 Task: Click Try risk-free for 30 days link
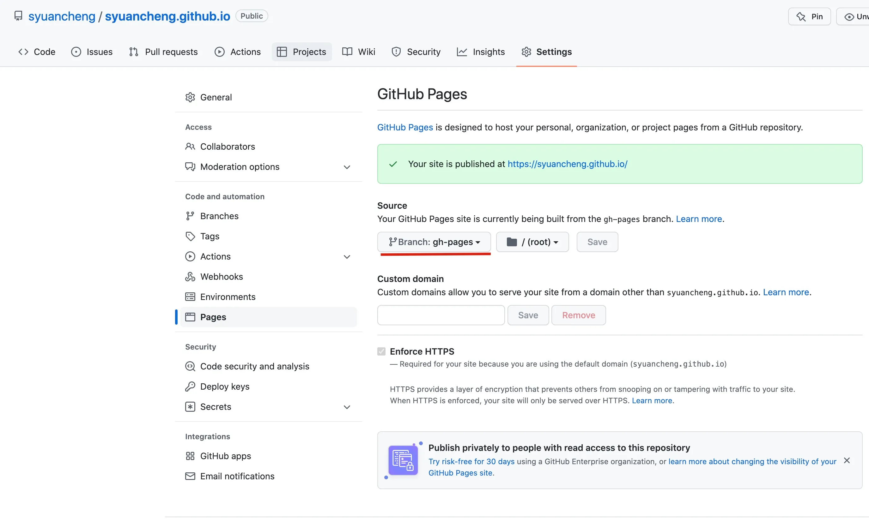pos(471,462)
